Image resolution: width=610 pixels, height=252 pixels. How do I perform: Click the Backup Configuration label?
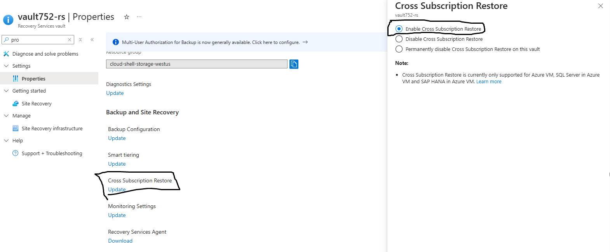(x=134, y=129)
